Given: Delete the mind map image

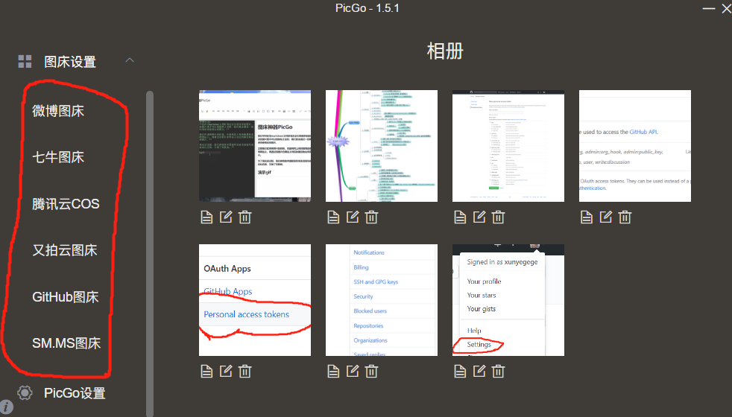Looking at the screenshot, I should point(372,217).
